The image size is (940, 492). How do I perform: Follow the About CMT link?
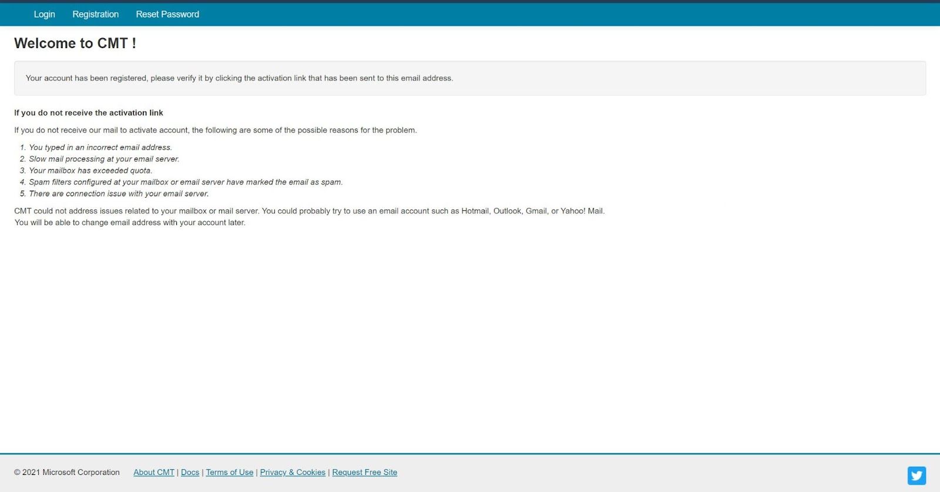[154, 472]
